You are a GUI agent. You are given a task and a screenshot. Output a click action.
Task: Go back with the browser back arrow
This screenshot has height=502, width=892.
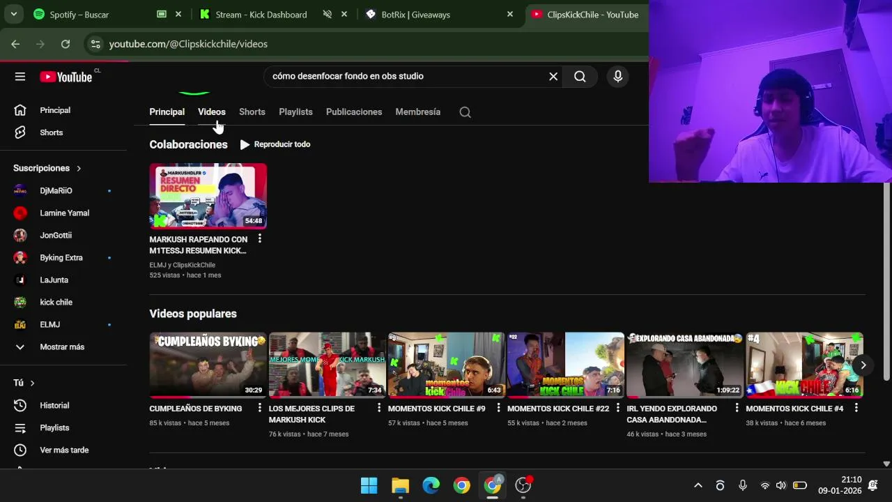coord(15,44)
